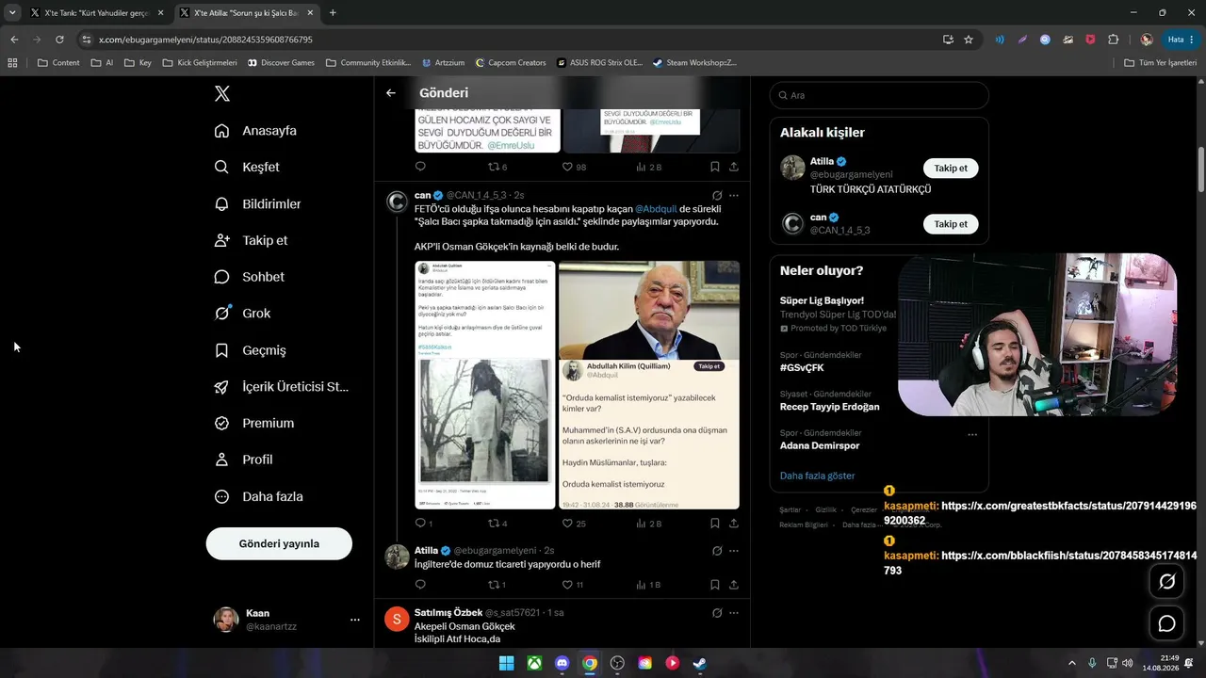Open Steam from the taskbar
The height and width of the screenshot is (678, 1206).
[700, 663]
